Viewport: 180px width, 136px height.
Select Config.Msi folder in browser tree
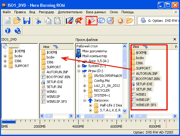pyautogui.click(x=102, y=81)
